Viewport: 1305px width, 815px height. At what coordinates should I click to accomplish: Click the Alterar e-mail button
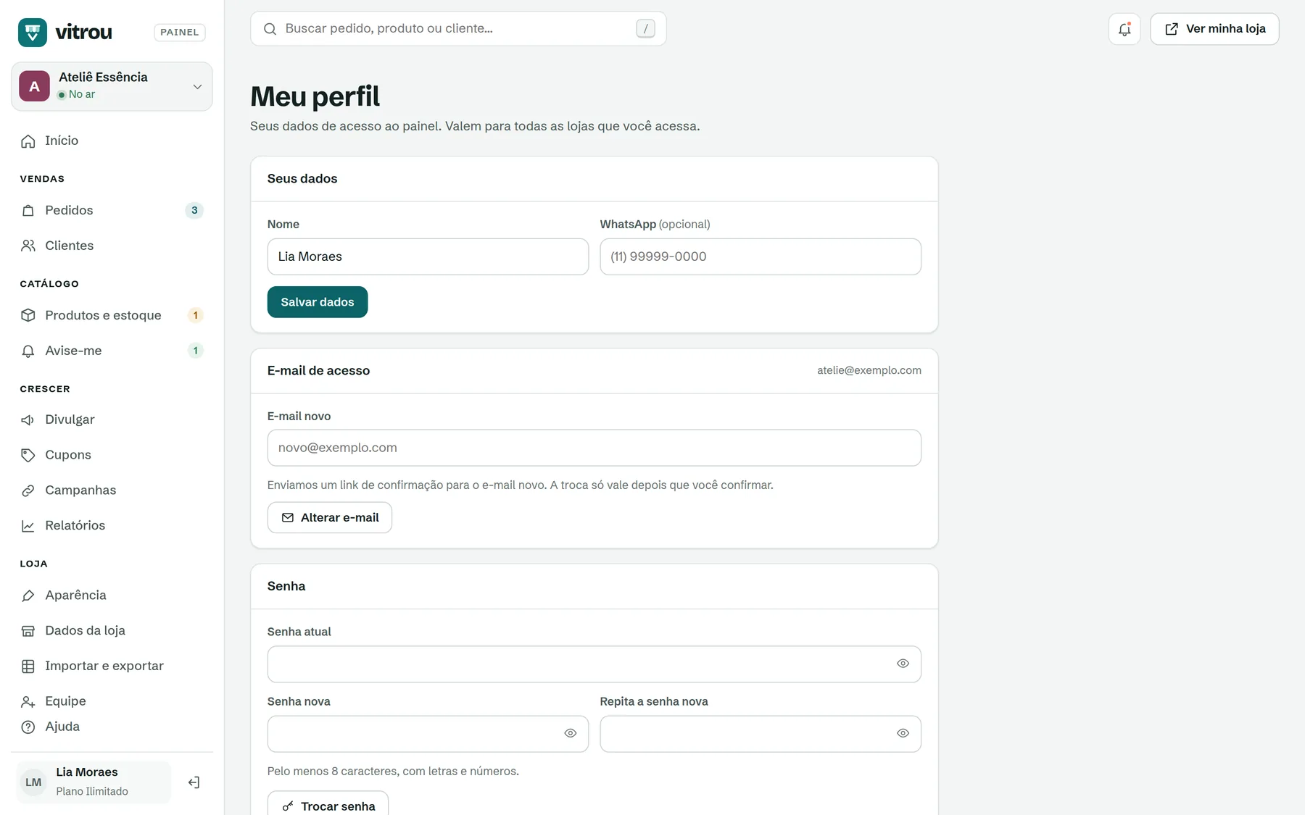330,518
